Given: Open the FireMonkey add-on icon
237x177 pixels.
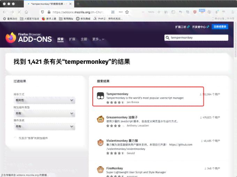Looking at the screenshot, I should (x=100, y=169).
